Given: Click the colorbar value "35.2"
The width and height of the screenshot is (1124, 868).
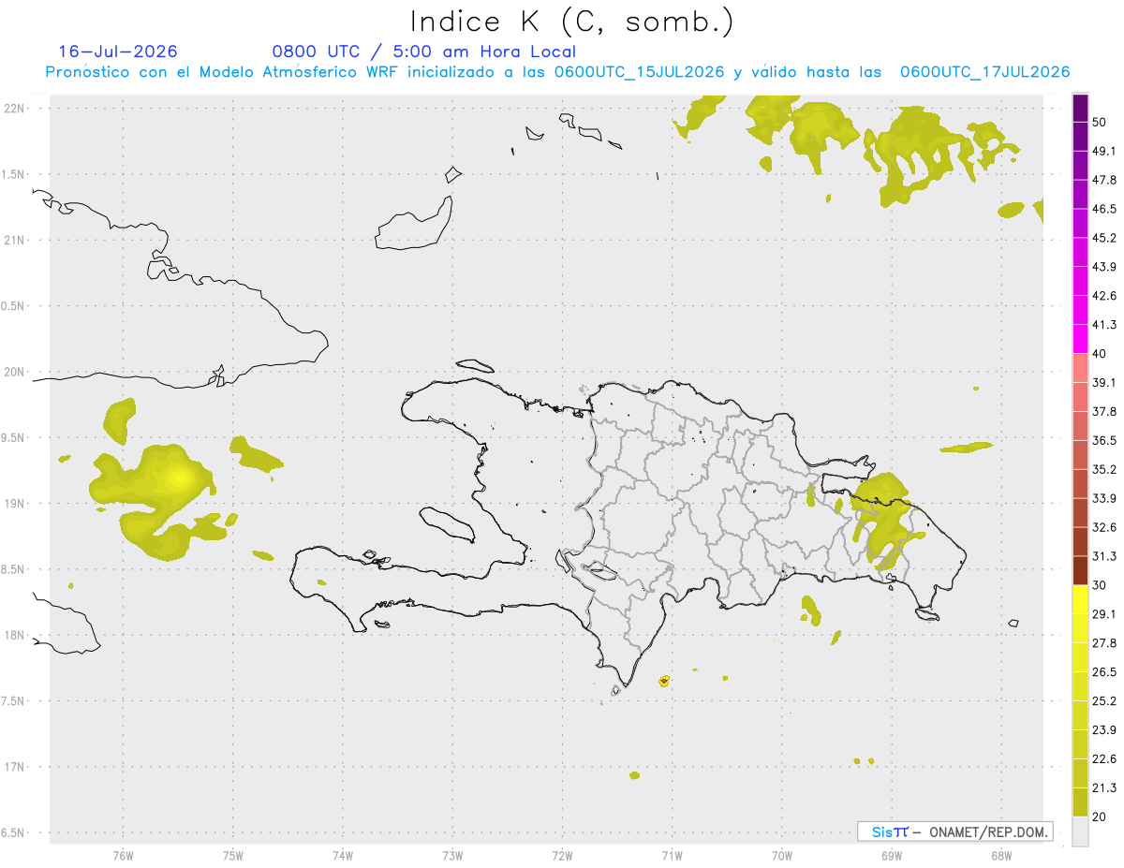Looking at the screenshot, I should point(1104,469).
